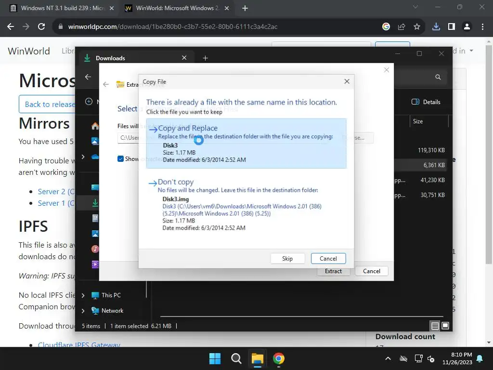
Task: Go back in Chrome
Action: [x=11, y=27]
